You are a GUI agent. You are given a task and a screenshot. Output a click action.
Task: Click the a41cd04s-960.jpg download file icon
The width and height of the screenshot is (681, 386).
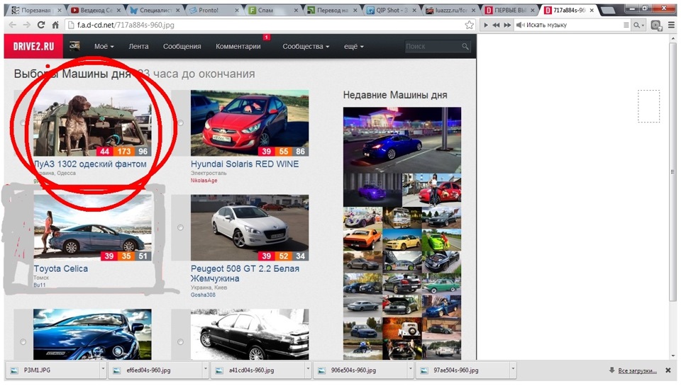(x=219, y=370)
